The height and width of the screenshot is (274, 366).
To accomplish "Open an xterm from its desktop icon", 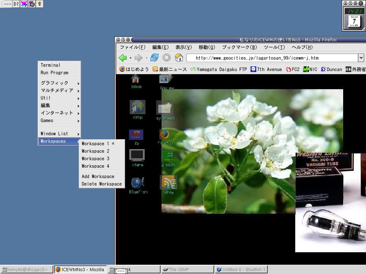I will (137, 156).
